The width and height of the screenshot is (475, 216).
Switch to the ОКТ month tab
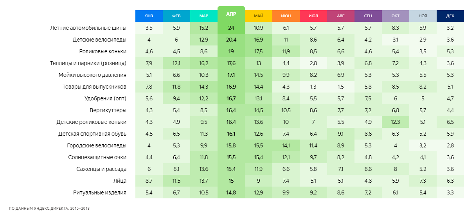click(395, 16)
